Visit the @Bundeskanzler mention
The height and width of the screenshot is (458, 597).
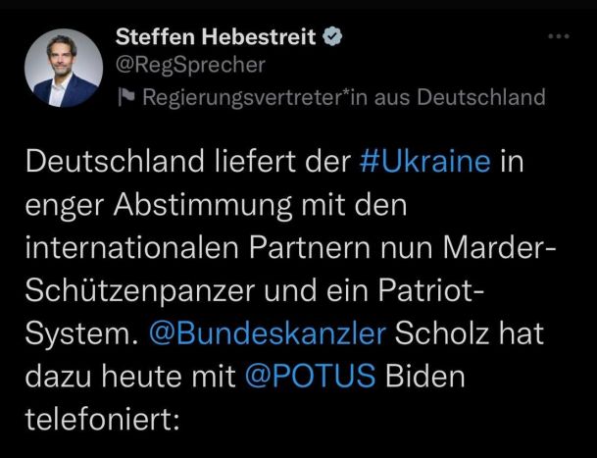268,333
